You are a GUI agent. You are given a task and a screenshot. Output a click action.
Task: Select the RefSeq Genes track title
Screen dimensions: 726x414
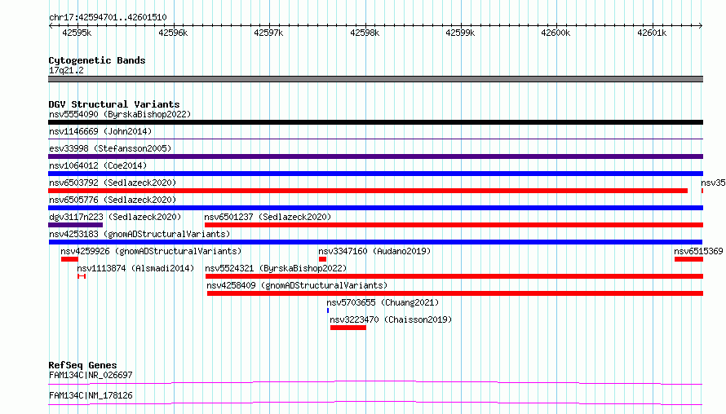[82, 365]
